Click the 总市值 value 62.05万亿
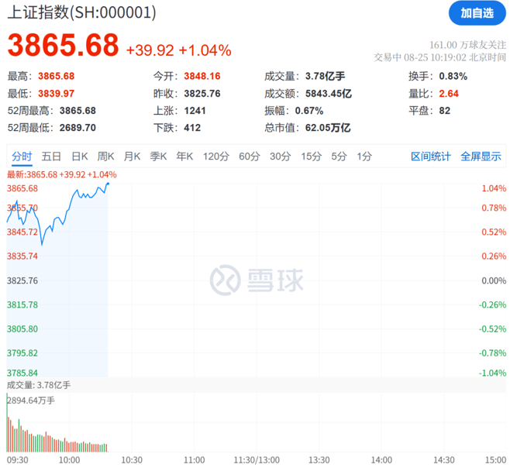 [x=328, y=128]
